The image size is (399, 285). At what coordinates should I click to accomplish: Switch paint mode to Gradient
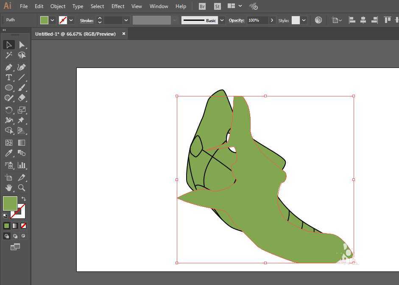tap(15, 226)
